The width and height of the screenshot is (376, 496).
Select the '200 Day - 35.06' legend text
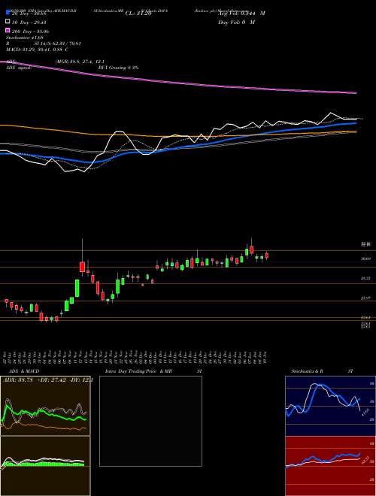coord(30,32)
